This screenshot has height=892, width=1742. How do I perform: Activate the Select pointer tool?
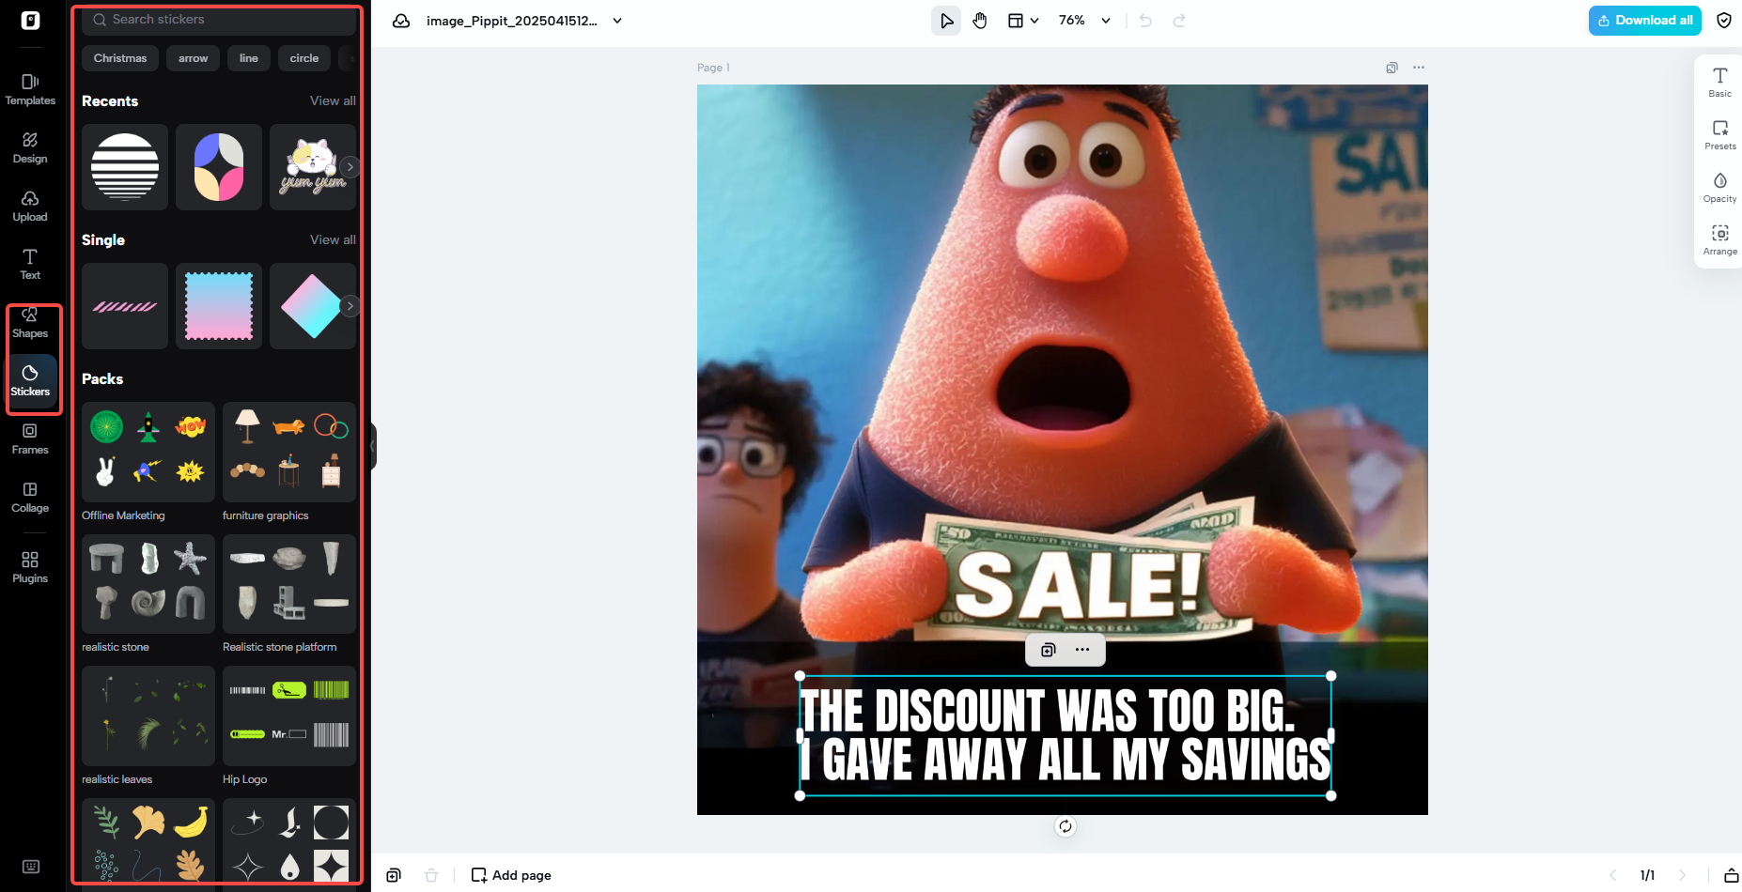pos(946,21)
